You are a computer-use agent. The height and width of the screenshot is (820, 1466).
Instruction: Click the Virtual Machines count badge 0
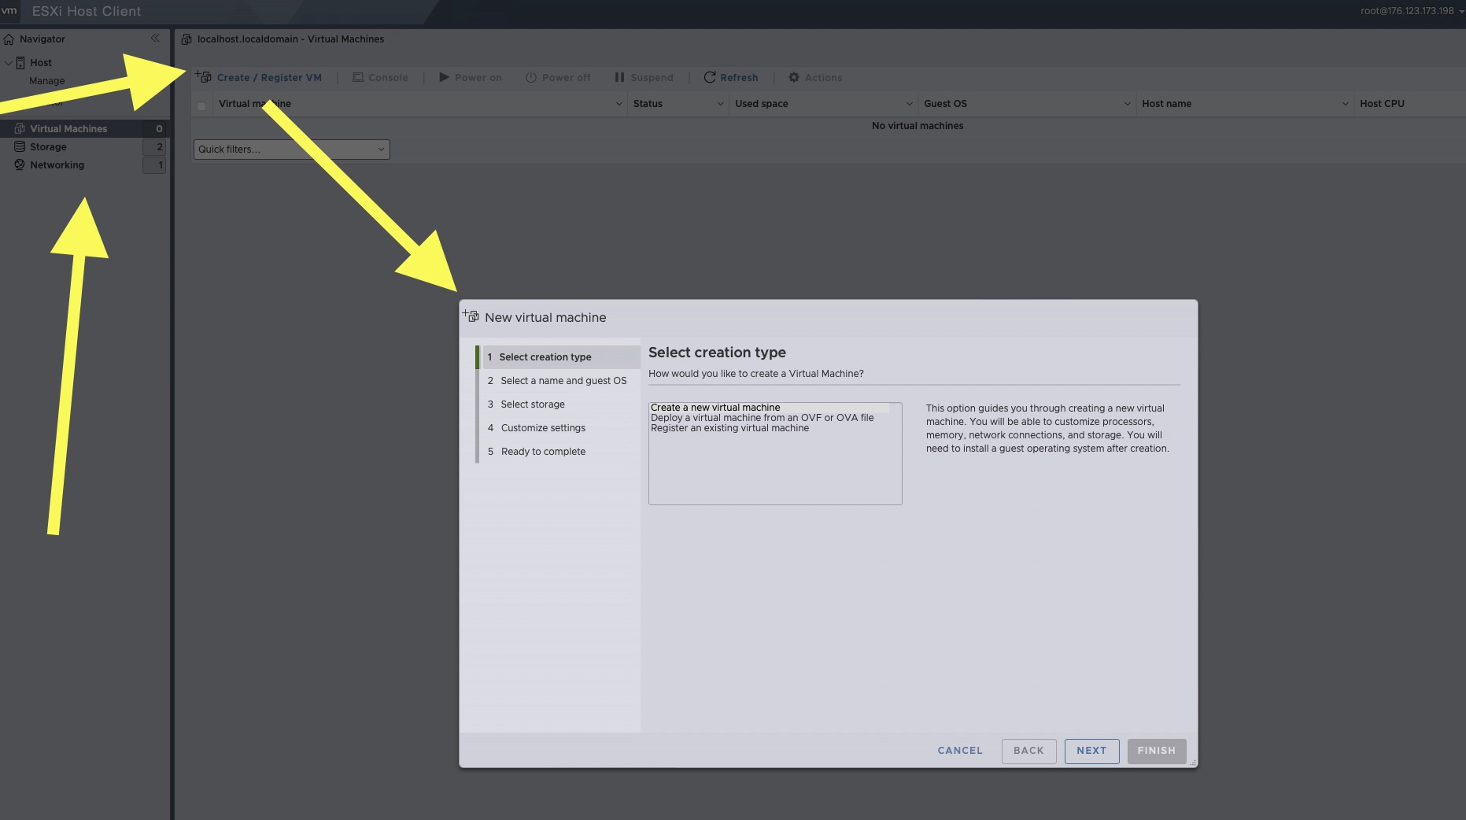[154, 128]
